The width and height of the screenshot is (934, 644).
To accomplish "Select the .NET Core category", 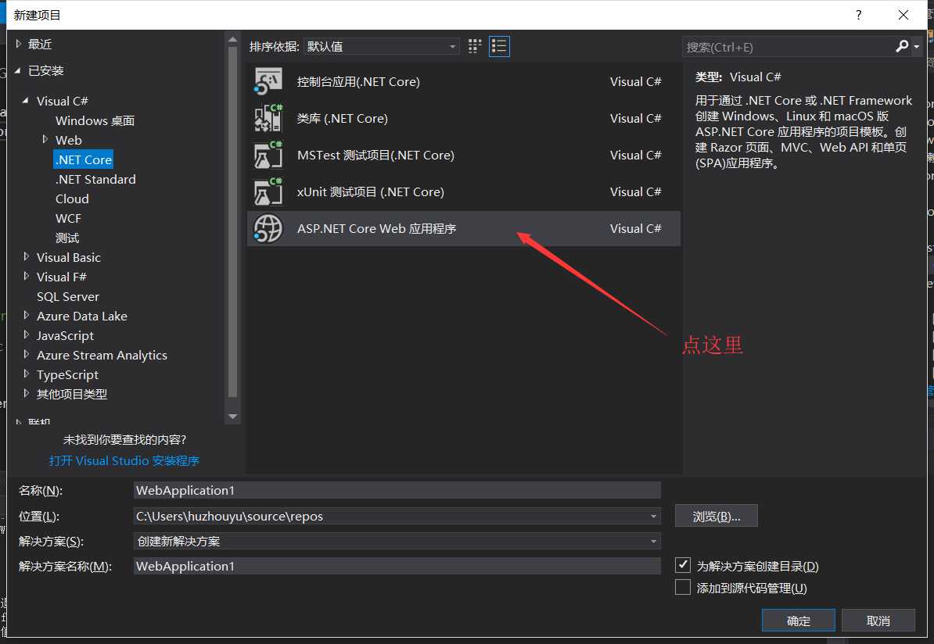I will click(x=84, y=159).
